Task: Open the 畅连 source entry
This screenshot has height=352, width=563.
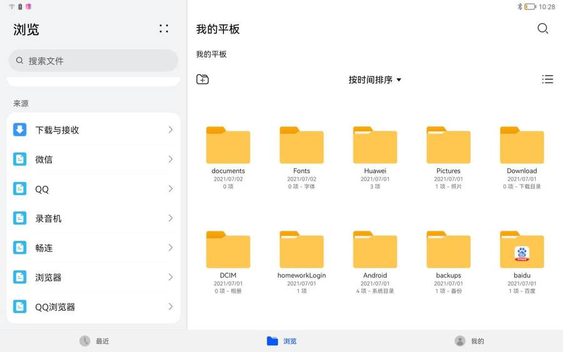Action: click(x=93, y=248)
